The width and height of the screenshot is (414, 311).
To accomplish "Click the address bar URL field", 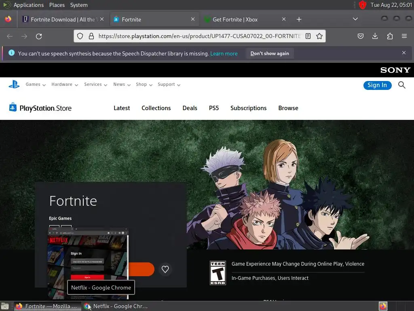I will (x=199, y=36).
